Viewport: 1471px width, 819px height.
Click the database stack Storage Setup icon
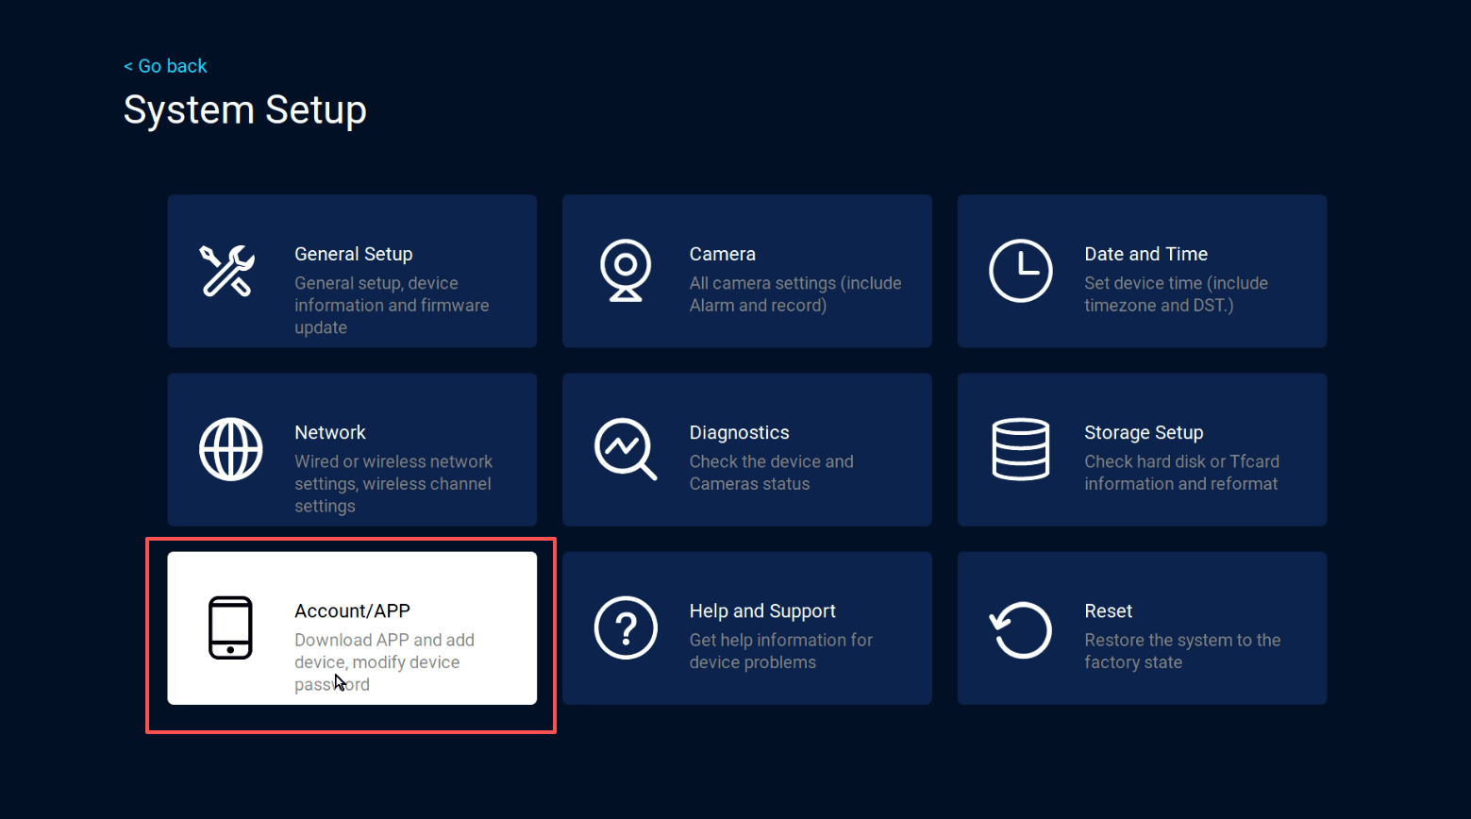point(1020,449)
